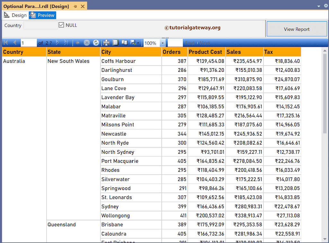Viewport: 329px width, 243px height.
Task: Refresh the report data
Action: (96, 43)
